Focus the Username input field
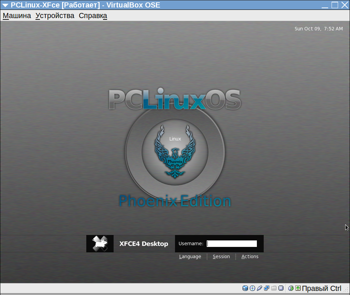The image size is (350, 295). tap(232, 244)
